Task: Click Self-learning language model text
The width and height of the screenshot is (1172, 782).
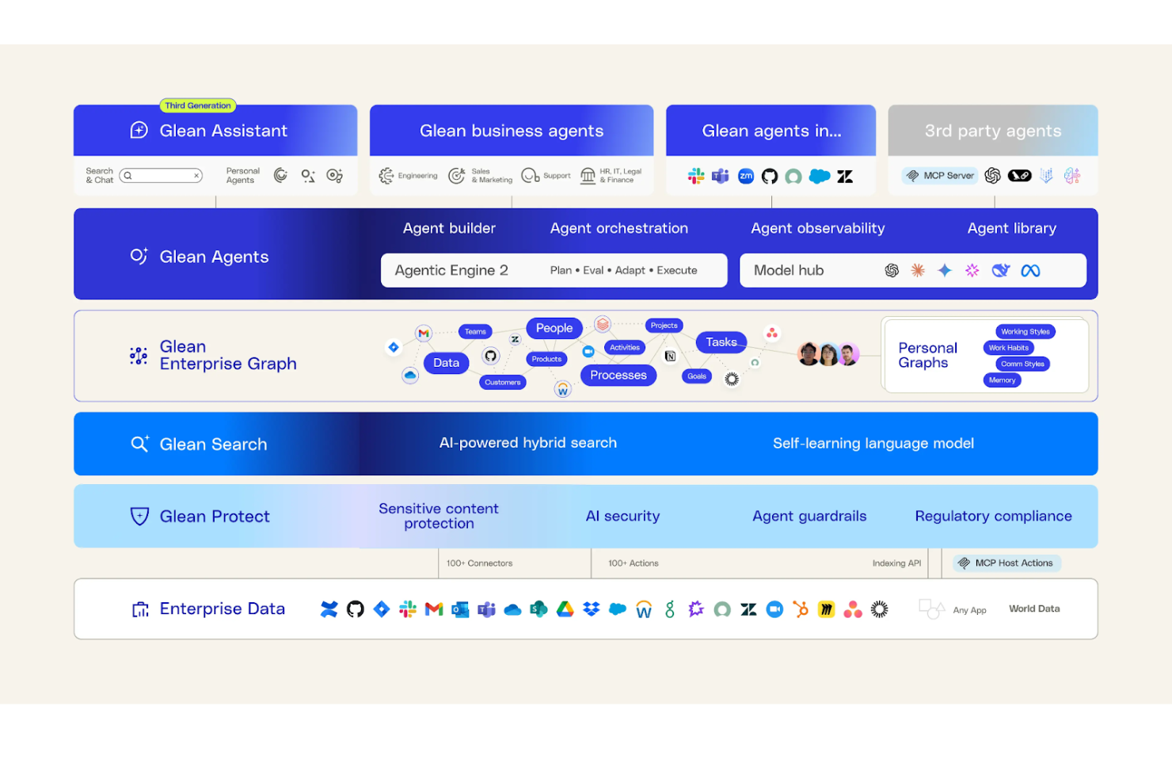Action: tap(873, 444)
